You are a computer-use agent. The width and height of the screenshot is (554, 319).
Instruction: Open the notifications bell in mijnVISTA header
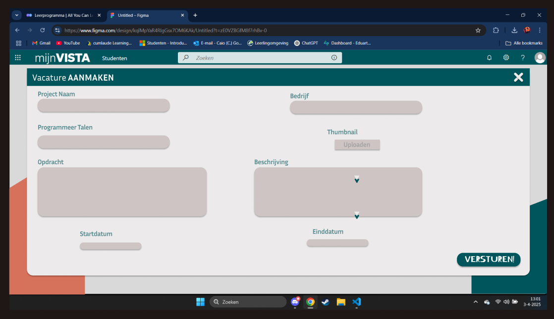click(x=489, y=58)
